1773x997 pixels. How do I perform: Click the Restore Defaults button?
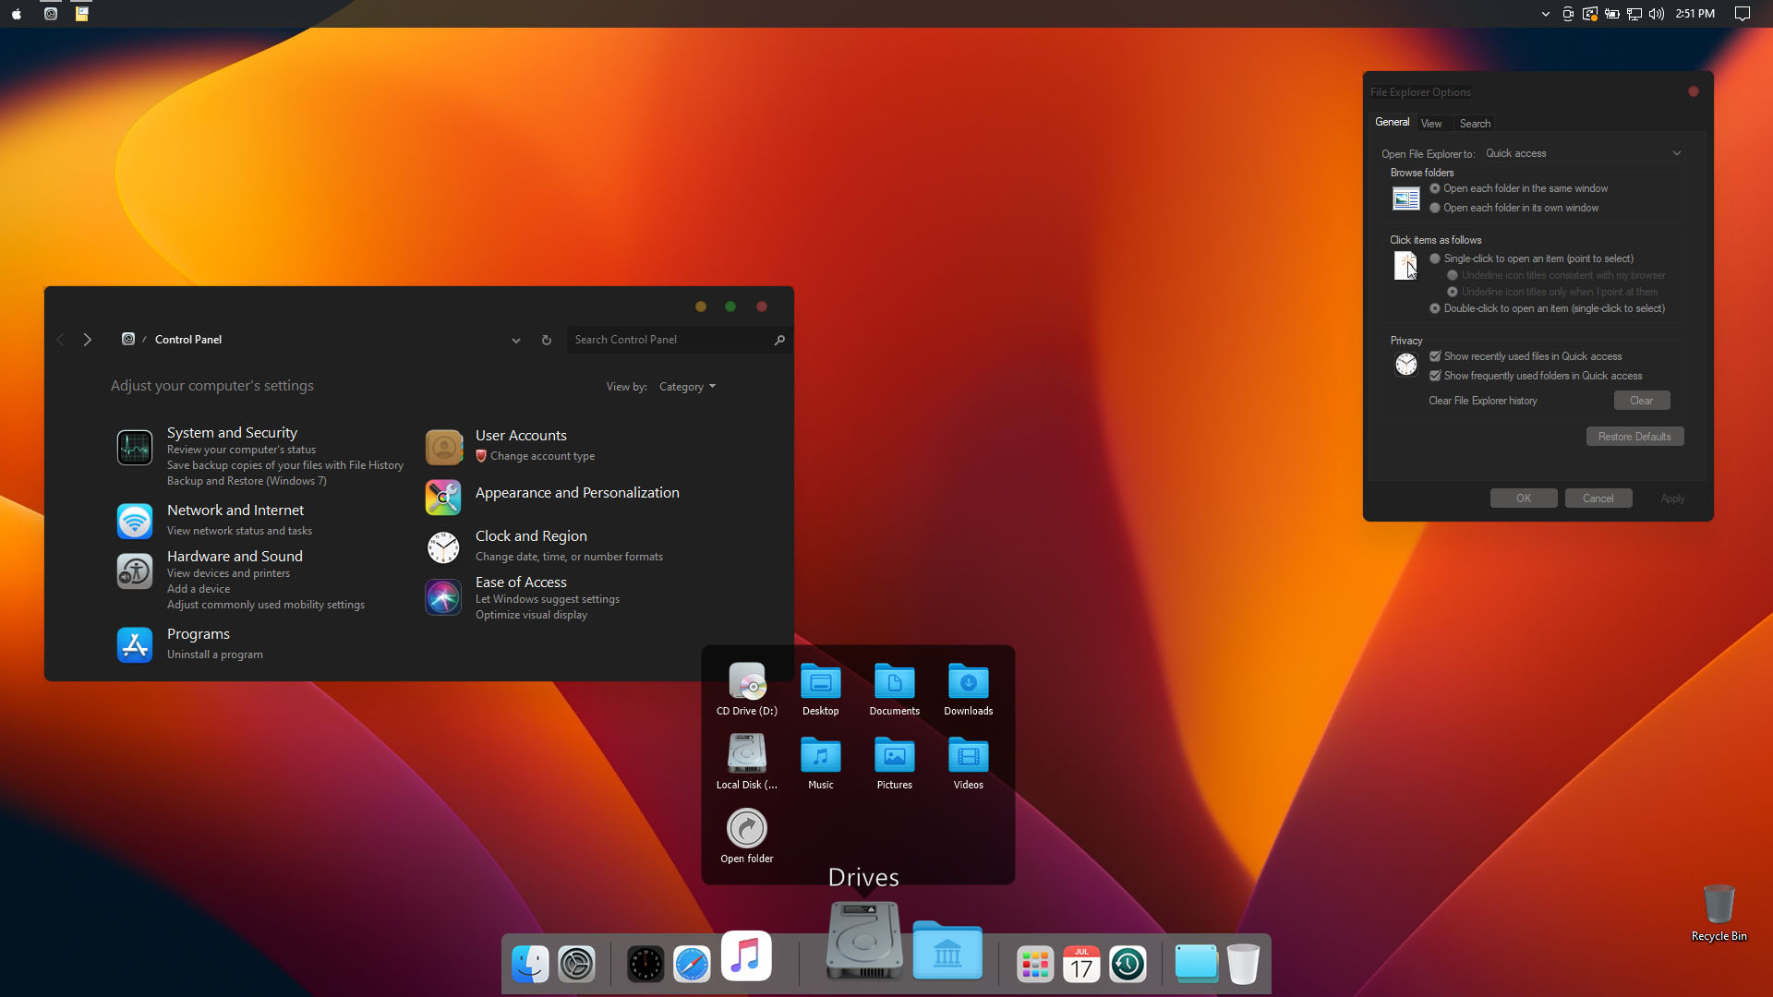click(1634, 437)
